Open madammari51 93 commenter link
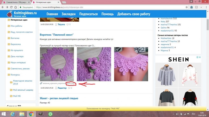Screen dimensions: 209x117 [x=167, y=31]
